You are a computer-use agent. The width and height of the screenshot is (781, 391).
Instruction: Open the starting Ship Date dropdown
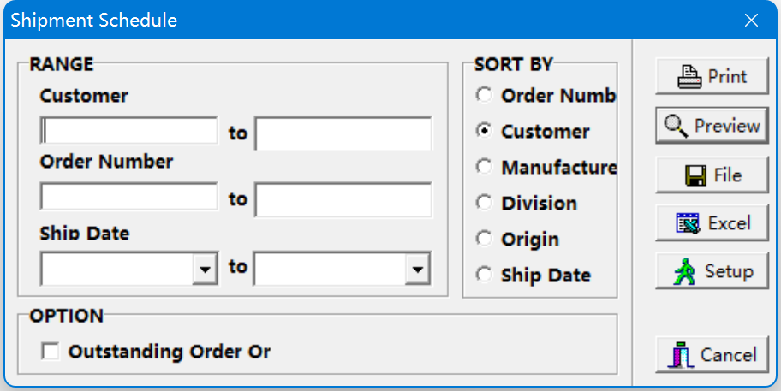[205, 269]
